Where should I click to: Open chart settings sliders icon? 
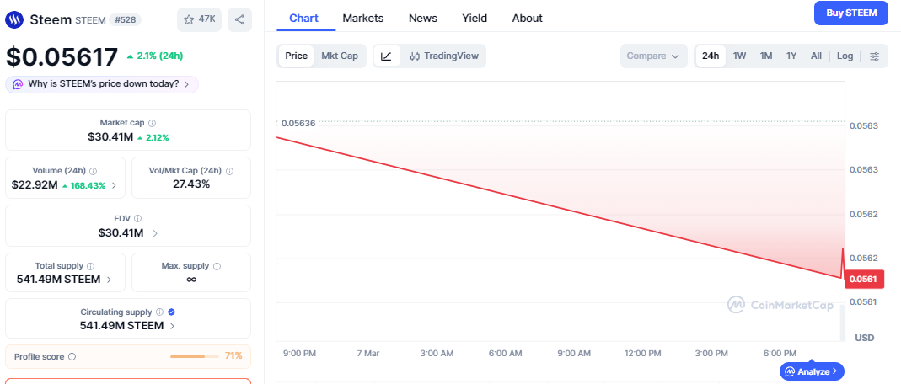874,56
